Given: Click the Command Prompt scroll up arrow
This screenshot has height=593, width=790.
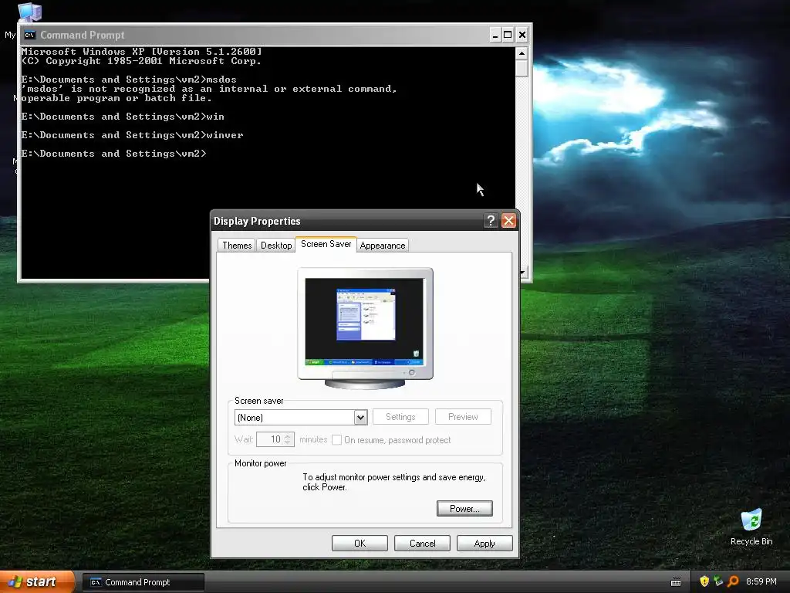Looking at the screenshot, I should (x=522, y=53).
